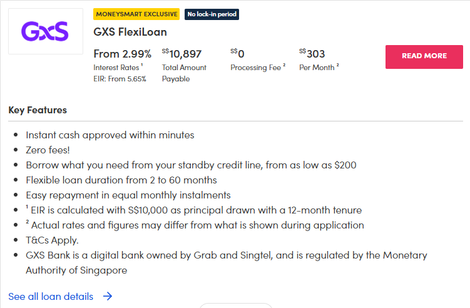This screenshot has height=308, width=470.
Task: Click the Per Month label
Action: coord(319,68)
